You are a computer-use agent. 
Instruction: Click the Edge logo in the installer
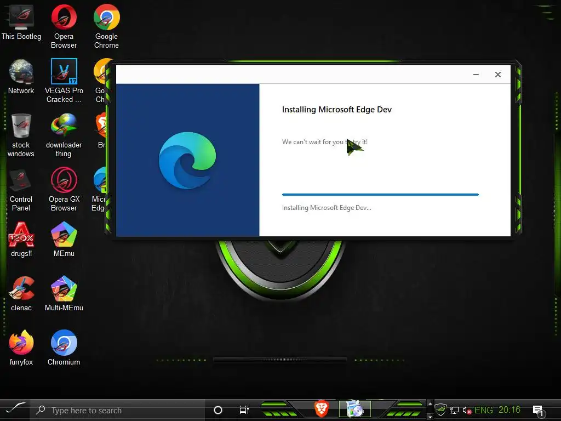[x=187, y=160]
